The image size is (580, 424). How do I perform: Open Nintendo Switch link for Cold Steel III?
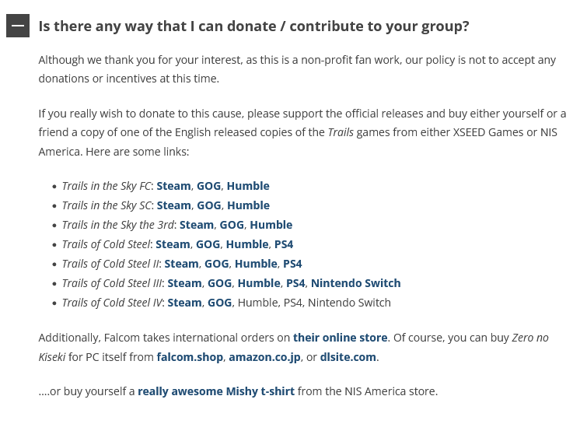tap(355, 283)
